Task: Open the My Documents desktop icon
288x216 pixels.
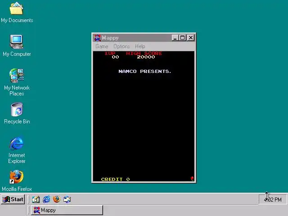Action: pyautogui.click(x=17, y=12)
